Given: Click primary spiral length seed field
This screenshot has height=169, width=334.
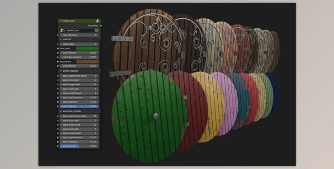Looking at the screenshot, I should pos(79,93).
